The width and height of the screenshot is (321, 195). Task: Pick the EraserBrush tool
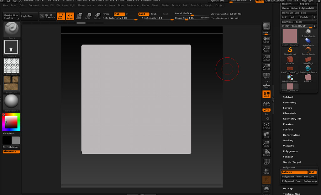pyautogui.click(x=308, y=50)
